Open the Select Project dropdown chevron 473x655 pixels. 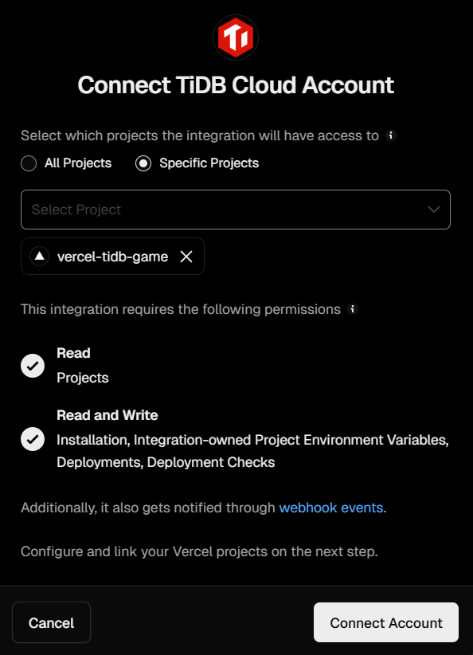click(x=434, y=210)
